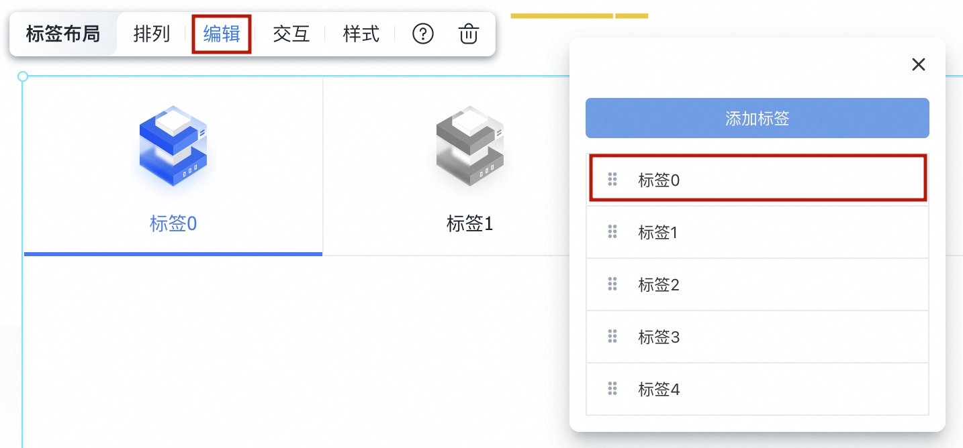
Task: Open the 排列 toolbar tab
Action: click(152, 34)
